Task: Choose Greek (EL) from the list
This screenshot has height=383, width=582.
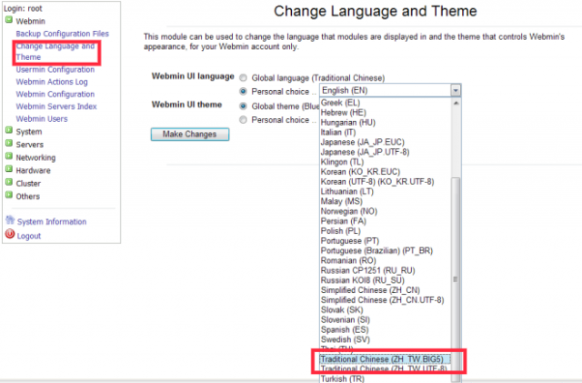Action: click(x=386, y=103)
